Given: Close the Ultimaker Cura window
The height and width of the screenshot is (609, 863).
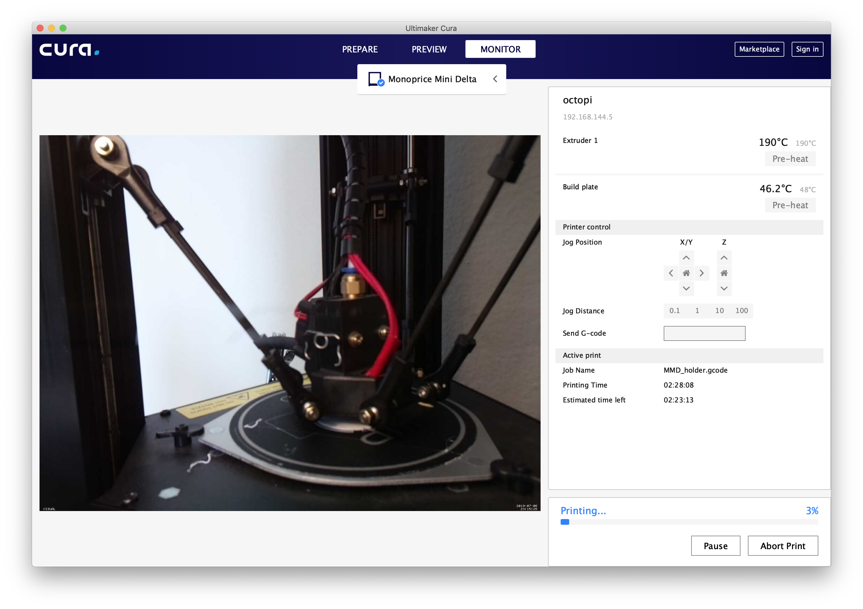Looking at the screenshot, I should tap(41, 28).
